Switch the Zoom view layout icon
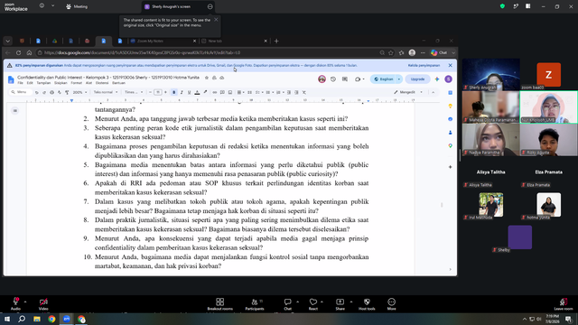The width and height of the screenshot is (578, 325). click(527, 6)
